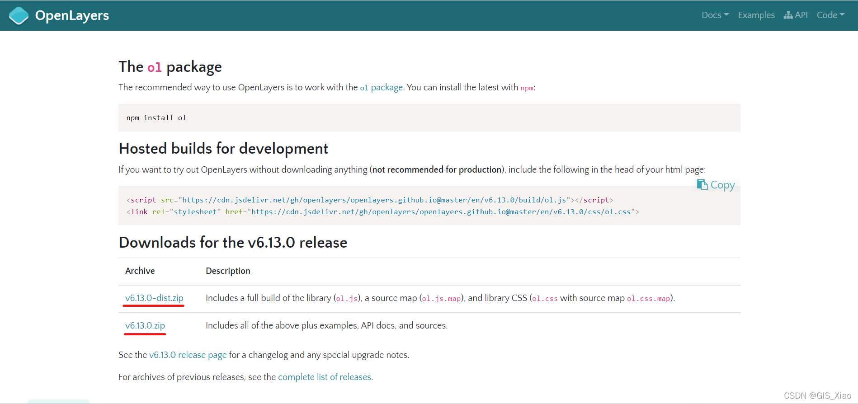This screenshot has width=858, height=404.
Task: Open the v6.13.0 release page link
Action: [188, 355]
